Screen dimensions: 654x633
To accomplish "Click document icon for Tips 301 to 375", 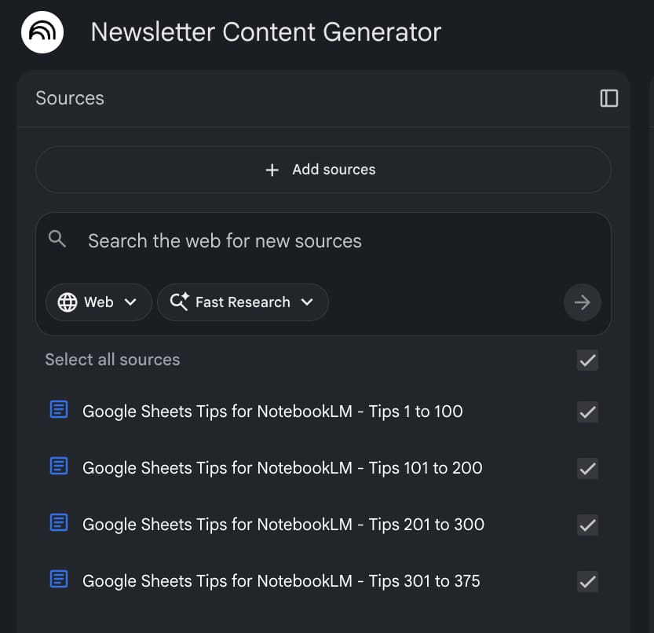I will [x=59, y=580].
